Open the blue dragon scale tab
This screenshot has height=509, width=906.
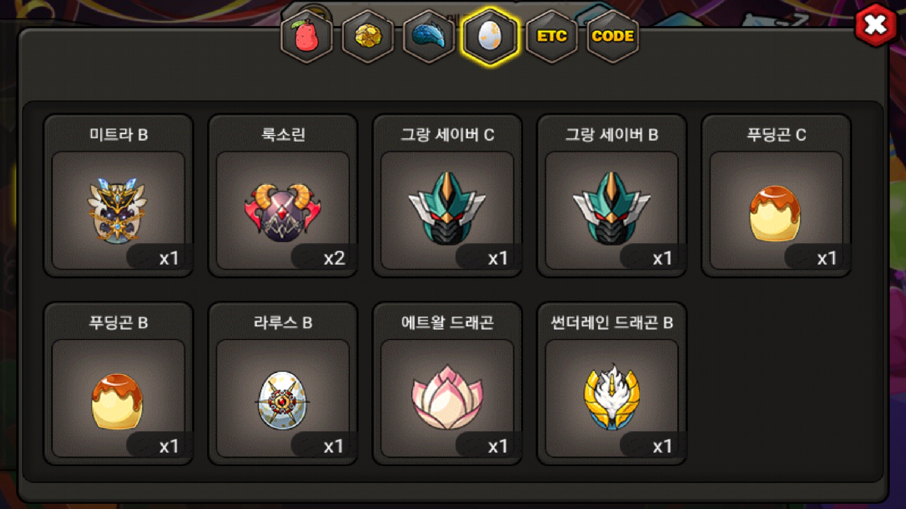tap(429, 36)
